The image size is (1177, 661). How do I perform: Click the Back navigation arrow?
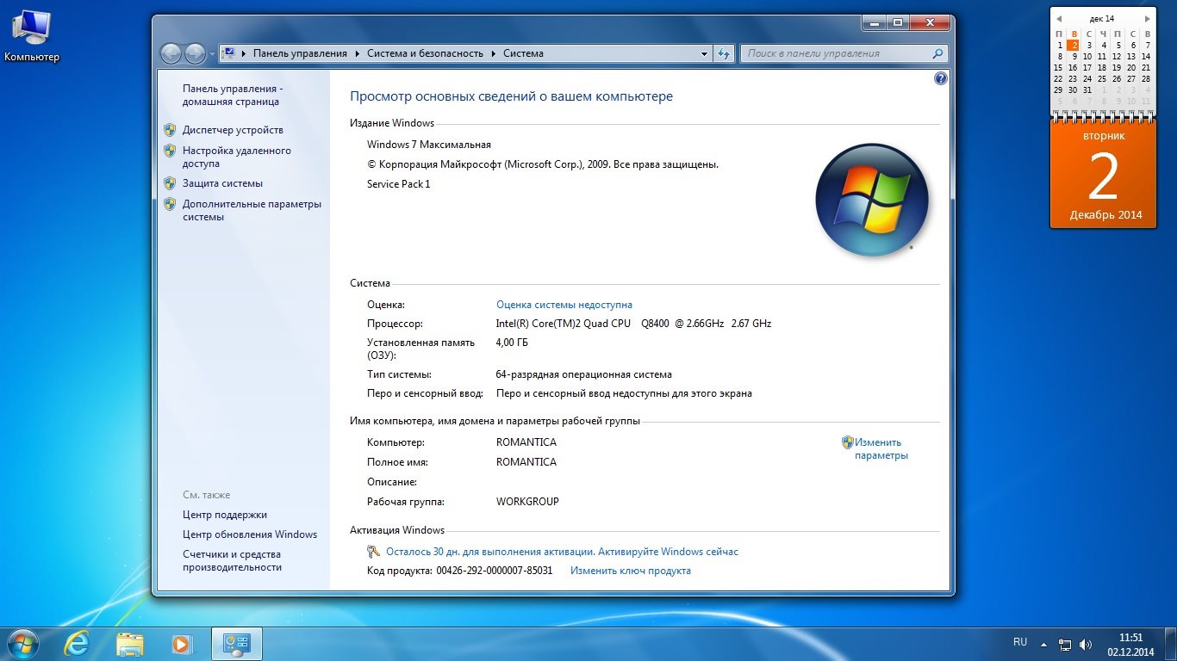171,53
